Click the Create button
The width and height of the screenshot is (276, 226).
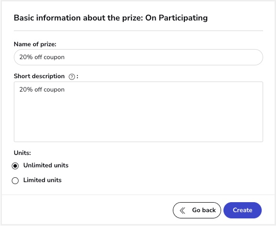pyautogui.click(x=243, y=210)
